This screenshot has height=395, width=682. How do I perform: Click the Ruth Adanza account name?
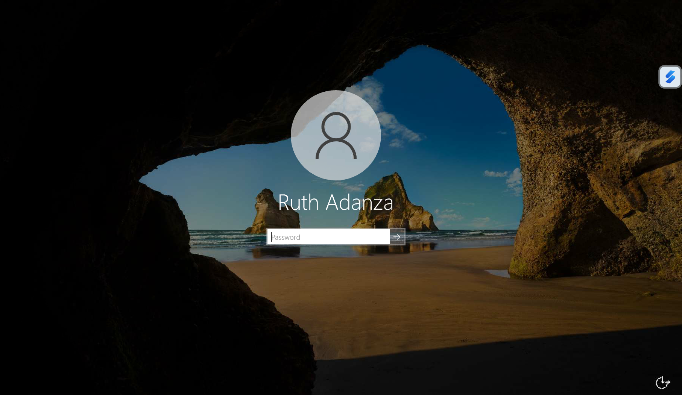pos(336,202)
